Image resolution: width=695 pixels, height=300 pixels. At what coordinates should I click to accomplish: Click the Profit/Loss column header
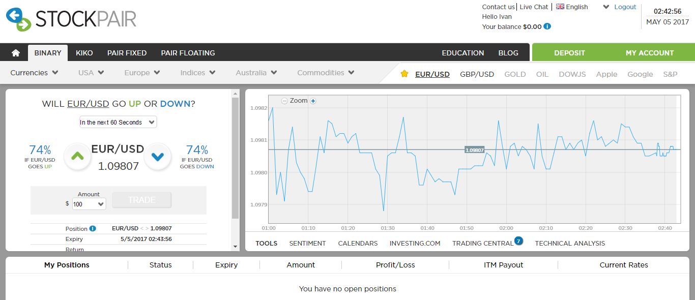[395, 265]
